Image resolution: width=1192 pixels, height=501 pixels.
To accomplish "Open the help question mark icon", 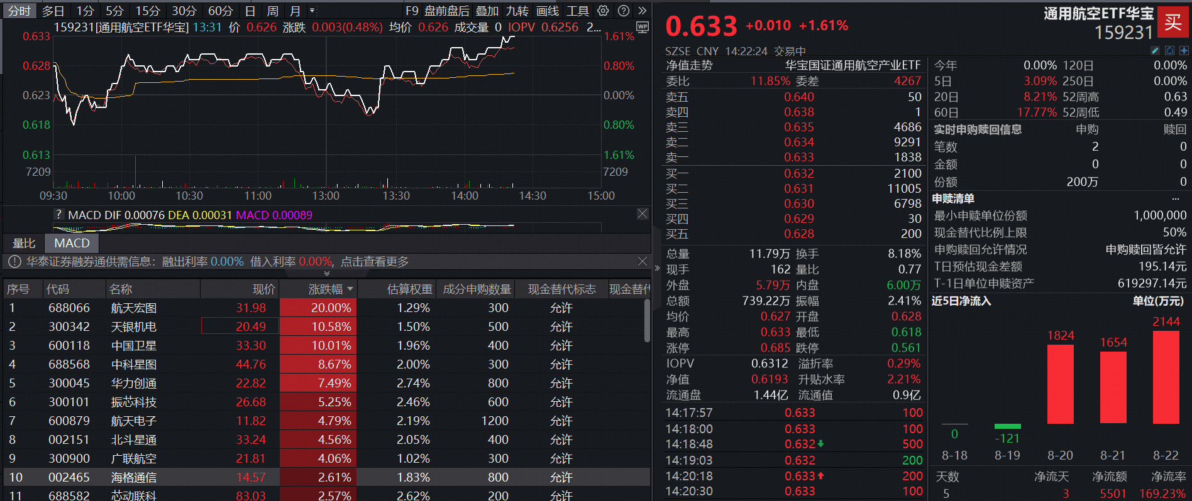I will coord(624,11).
